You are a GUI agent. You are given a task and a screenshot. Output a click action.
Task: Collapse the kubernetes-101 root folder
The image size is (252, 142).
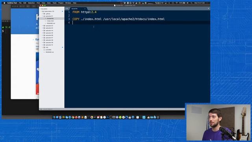pyautogui.click(x=41, y=11)
